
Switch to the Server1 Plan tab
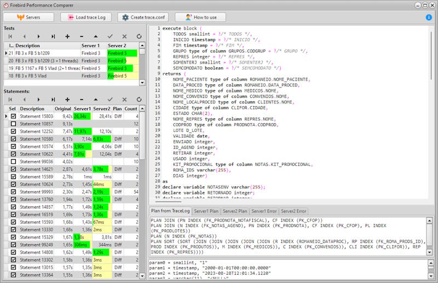[x=206, y=211]
